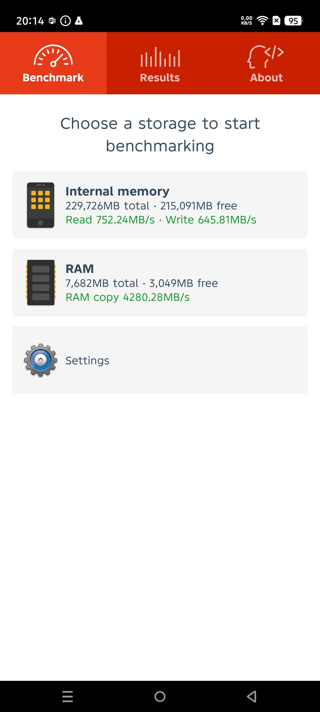Select the Benchmark tab label
Image resolution: width=320 pixels, height=712 pixels.
(x=53, y=77)
